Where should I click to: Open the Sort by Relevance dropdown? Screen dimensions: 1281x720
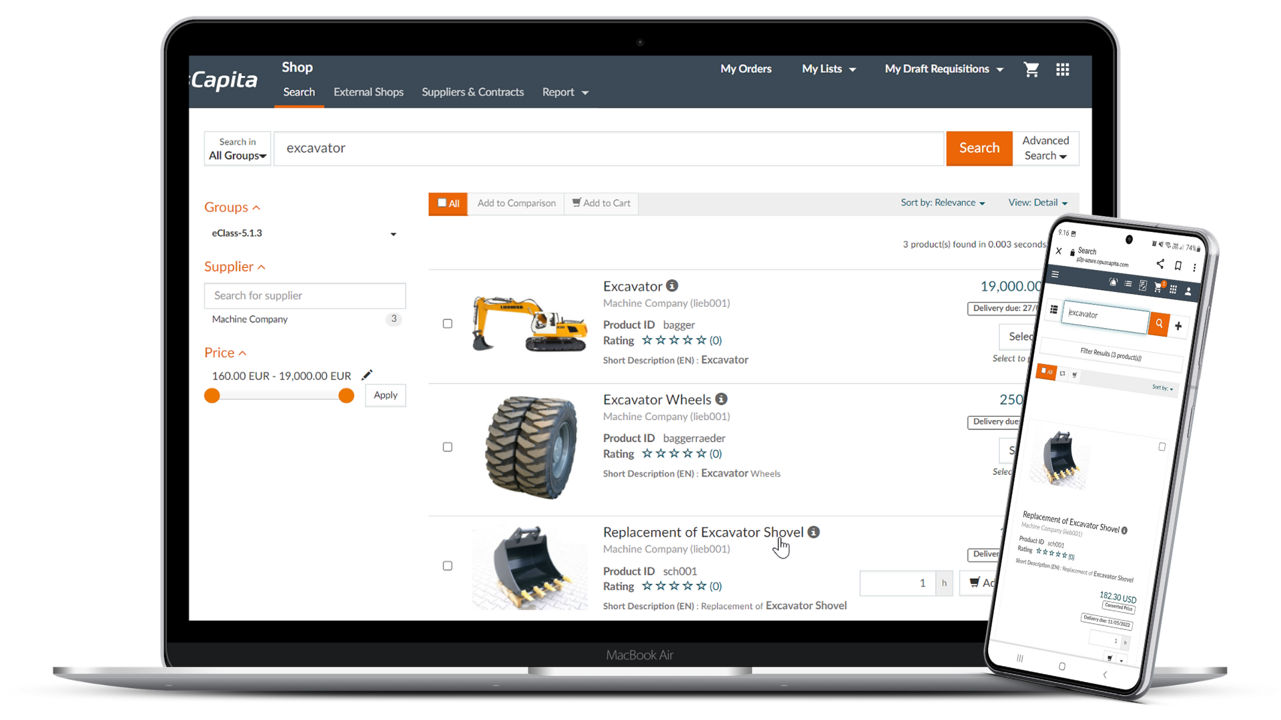[942, 203]
